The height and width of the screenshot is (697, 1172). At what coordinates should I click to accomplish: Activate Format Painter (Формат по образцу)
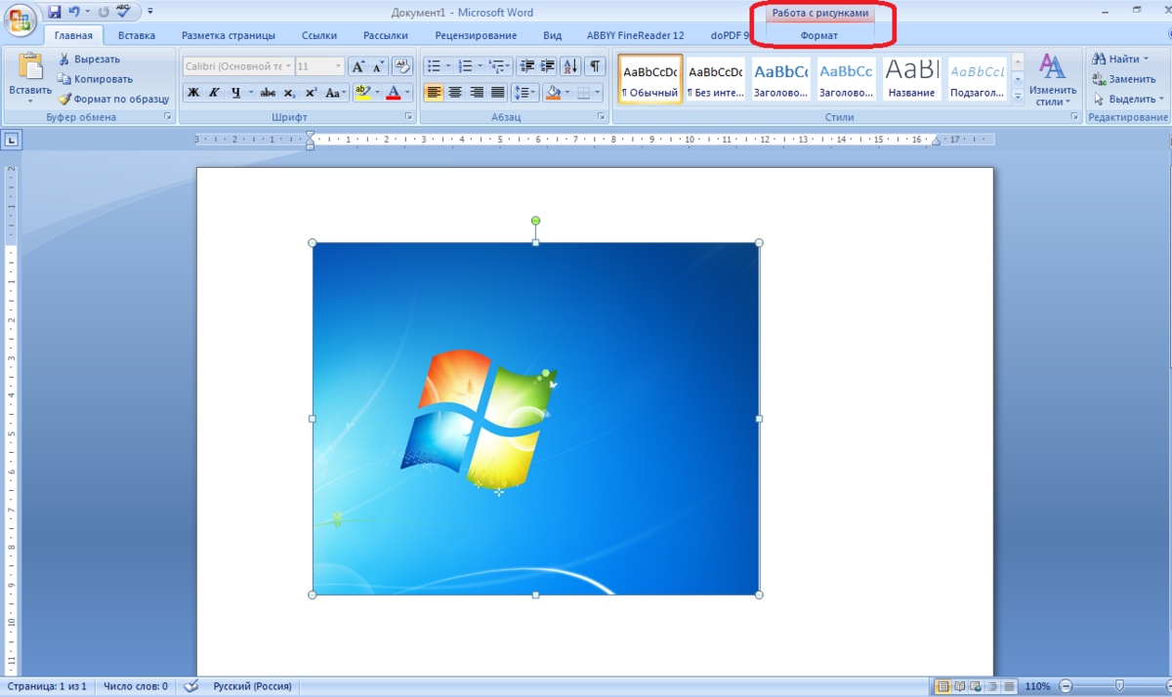pyautogui.click(x=113, y=99)
